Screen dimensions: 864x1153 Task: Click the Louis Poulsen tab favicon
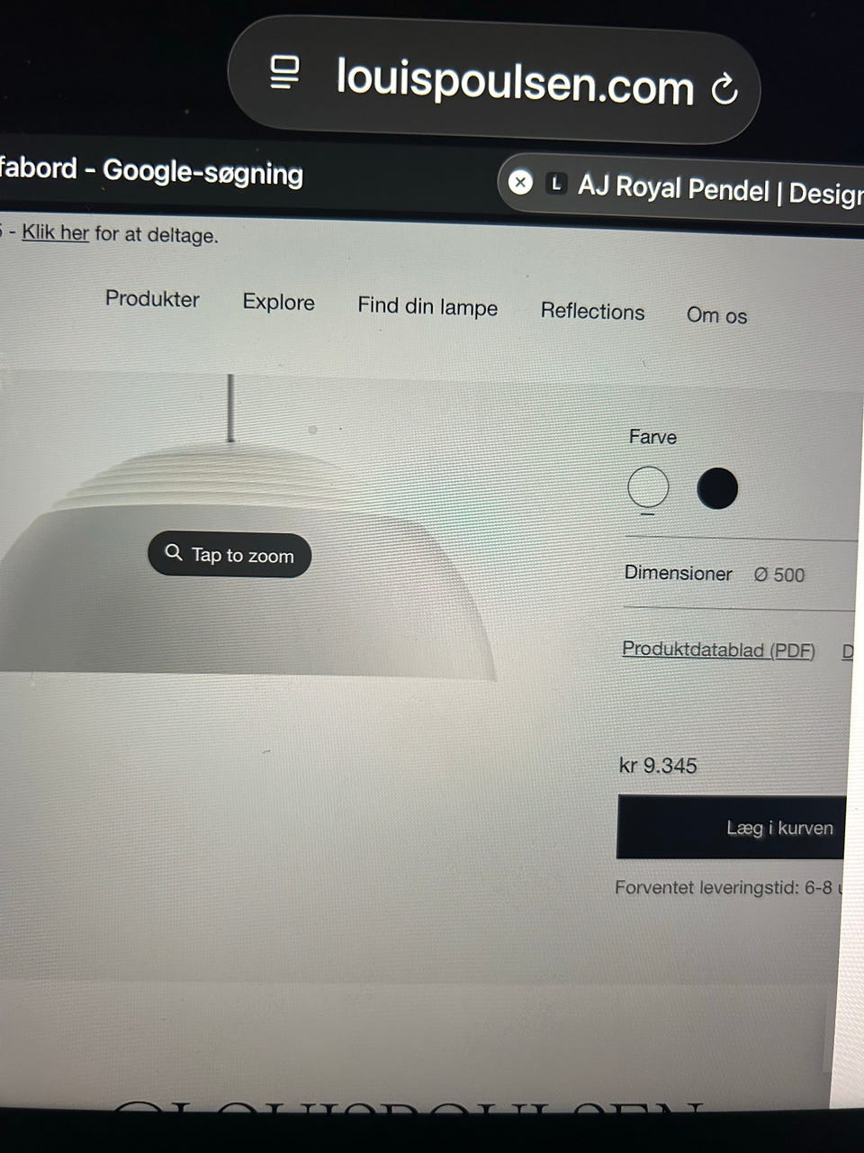point(556,185)
